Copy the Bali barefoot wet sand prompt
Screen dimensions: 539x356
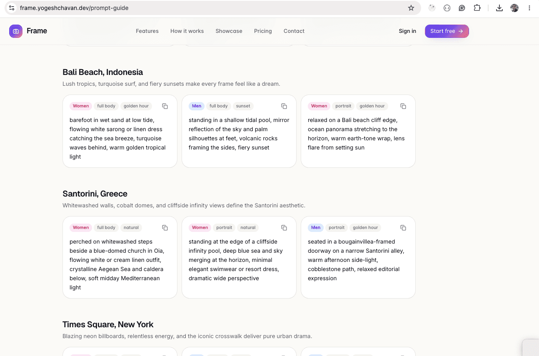coord(165,106)
